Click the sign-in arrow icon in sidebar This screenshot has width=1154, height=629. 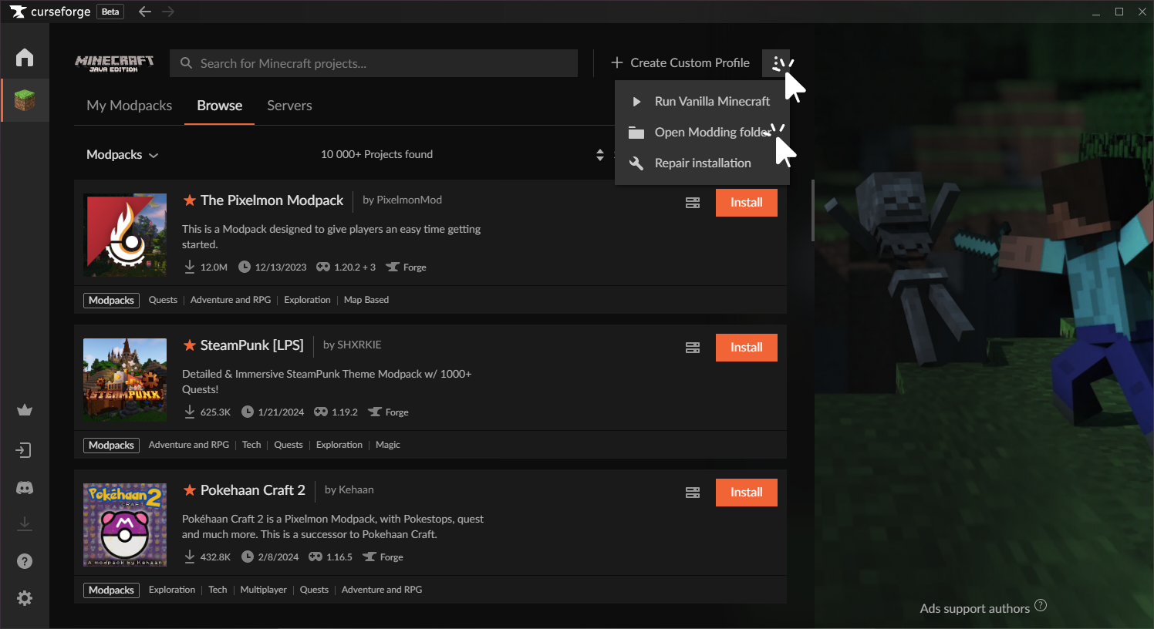25,450
